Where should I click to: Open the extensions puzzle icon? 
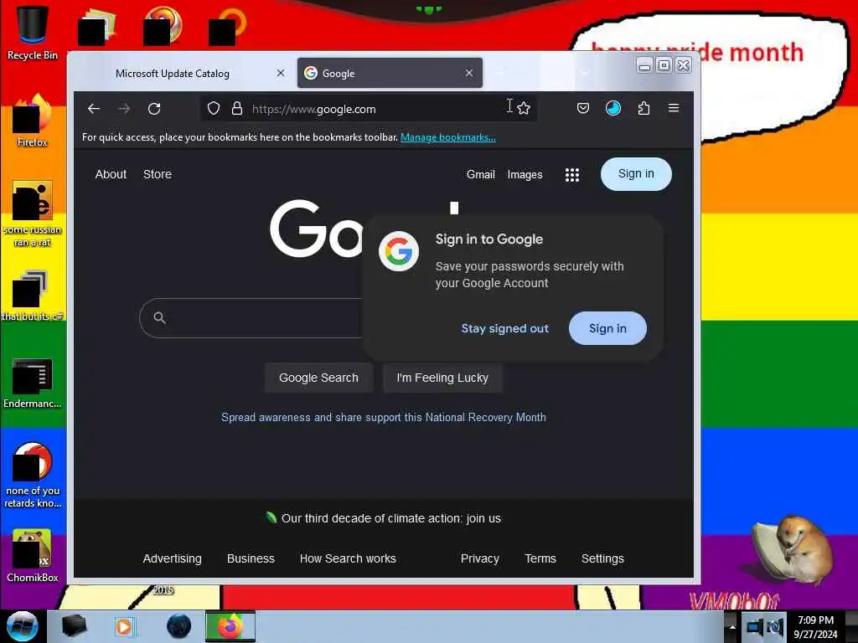pyautogui.click(x=643, y=108)
